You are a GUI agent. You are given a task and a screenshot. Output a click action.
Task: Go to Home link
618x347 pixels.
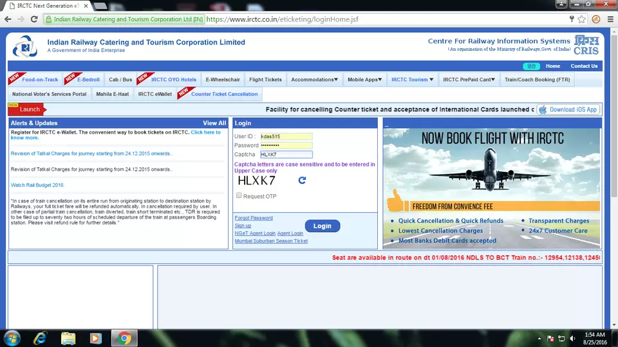[552, 66]
